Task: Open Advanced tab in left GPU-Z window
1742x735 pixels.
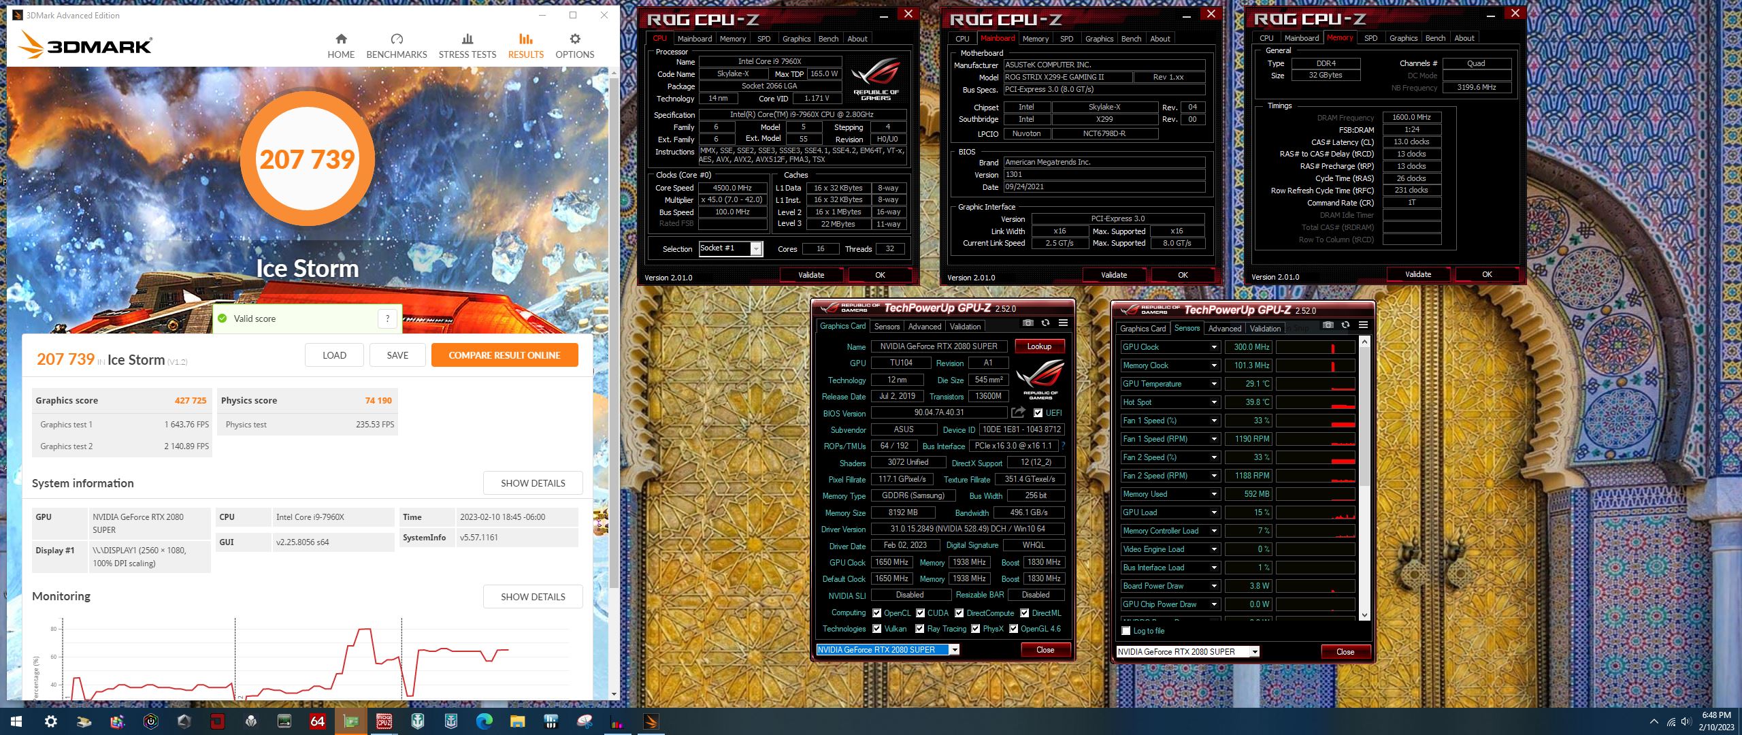Action: 925,327
